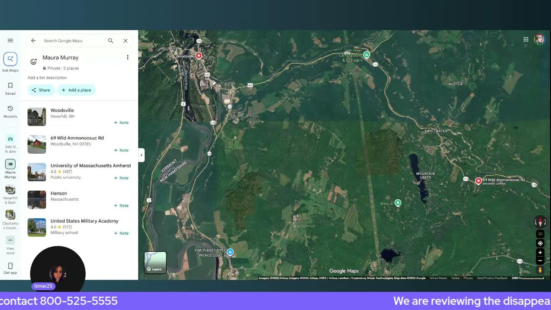
Task: Collapse the side panel with the arrow
Action: (x=141, y=155)
